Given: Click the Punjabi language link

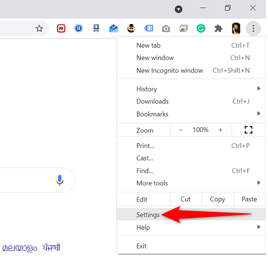Looking at the screenshot, I should click(51, 247).
